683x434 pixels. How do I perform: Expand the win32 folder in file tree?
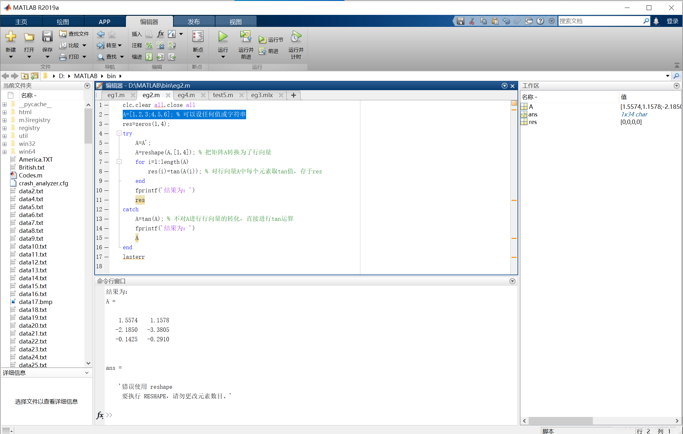tap(5, 143)
